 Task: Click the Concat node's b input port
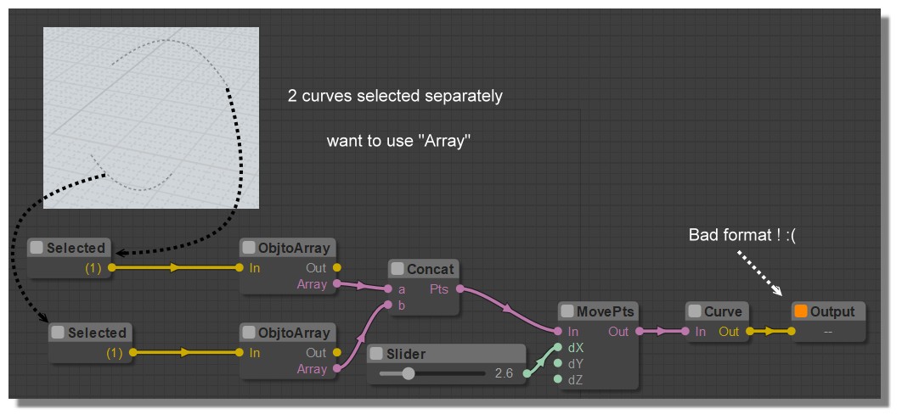[x=388, y=305]
